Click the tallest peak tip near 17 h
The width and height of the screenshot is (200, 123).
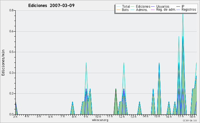(x=183, y=14)
